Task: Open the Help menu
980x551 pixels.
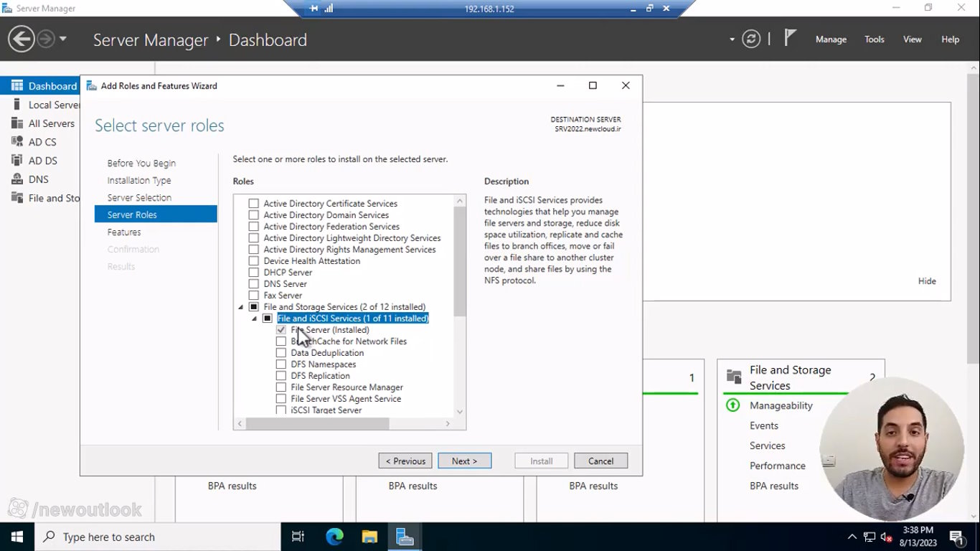Action: (951, 39)
